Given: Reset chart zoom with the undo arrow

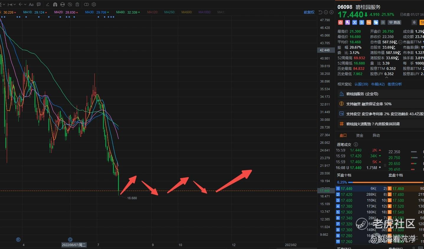Looking at the screenshot, I should (320, 12).
